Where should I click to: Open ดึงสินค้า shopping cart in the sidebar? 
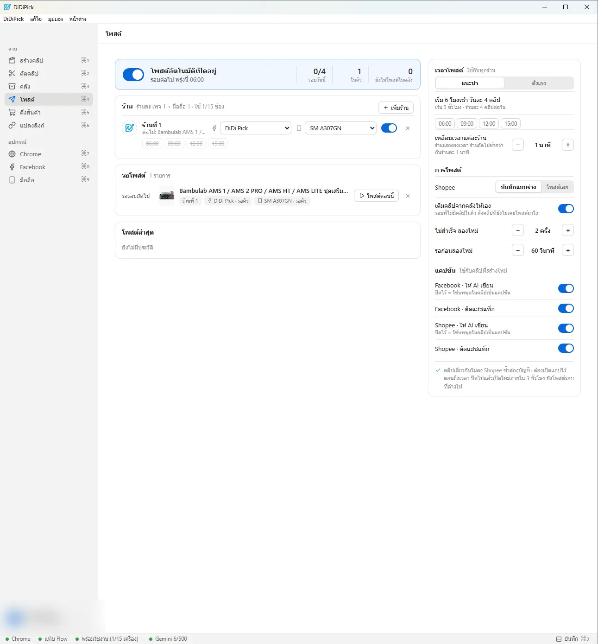click(x=49, y=112)
